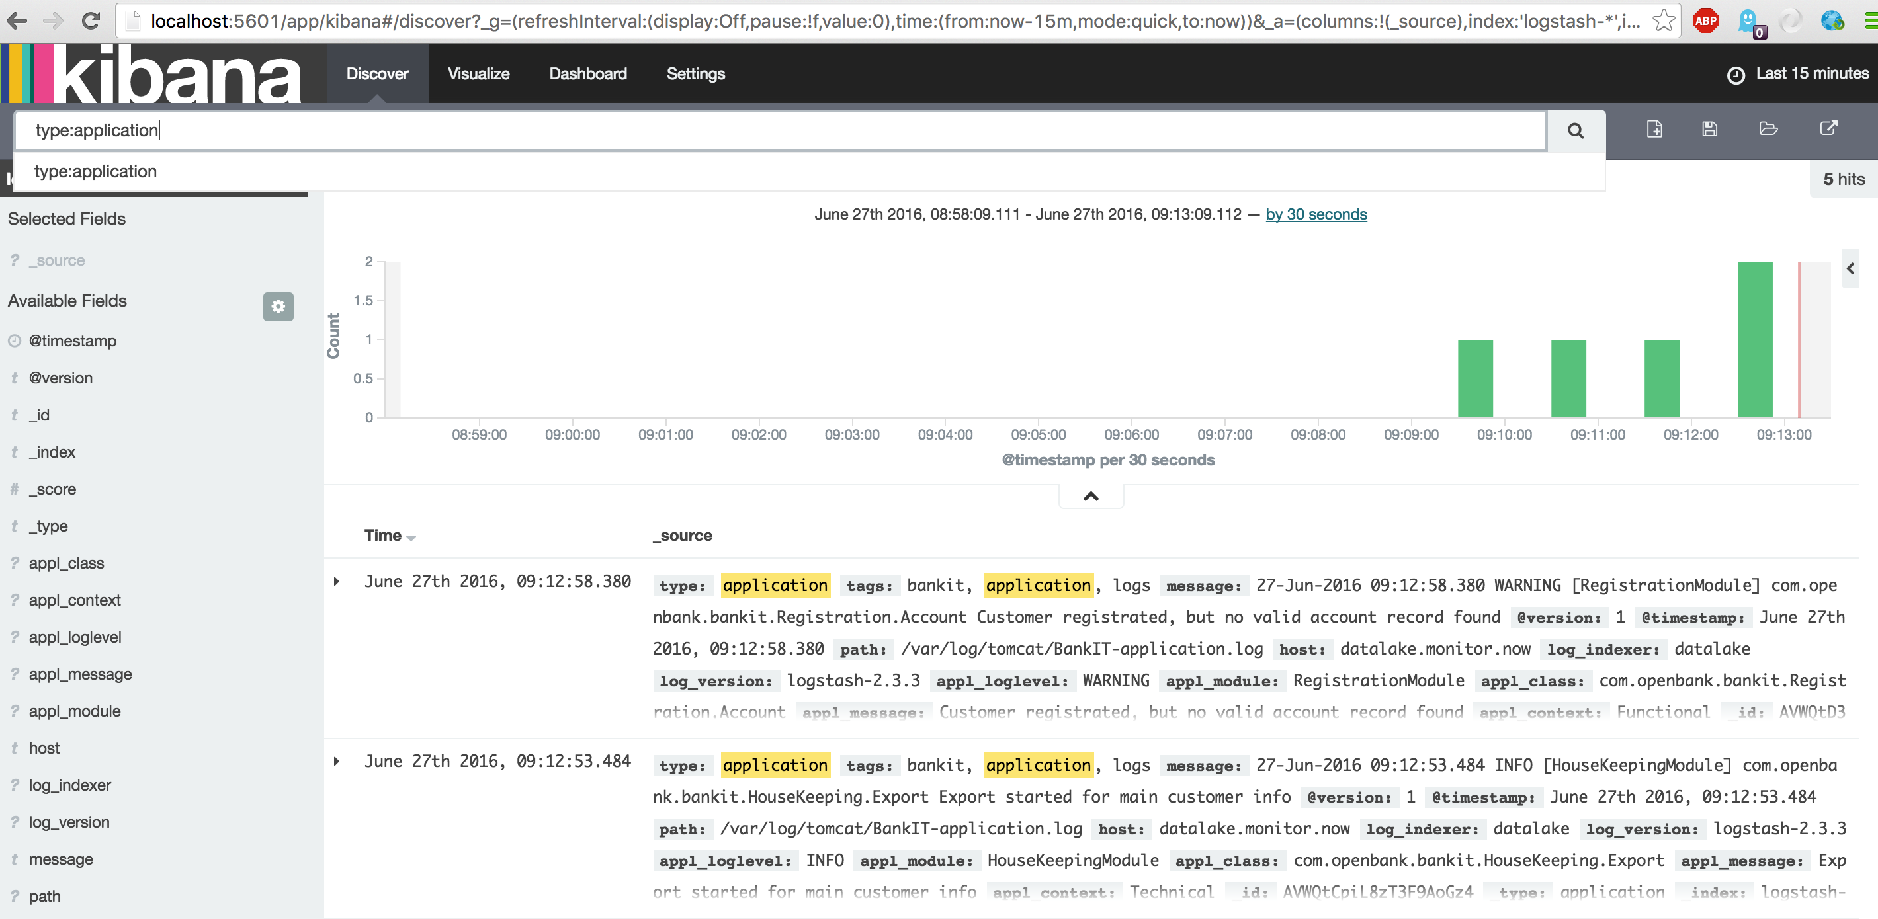The height and width of the screenshot is (919, 1878).
Task: Select the type:application search suggestion
Action: [95, 171]
